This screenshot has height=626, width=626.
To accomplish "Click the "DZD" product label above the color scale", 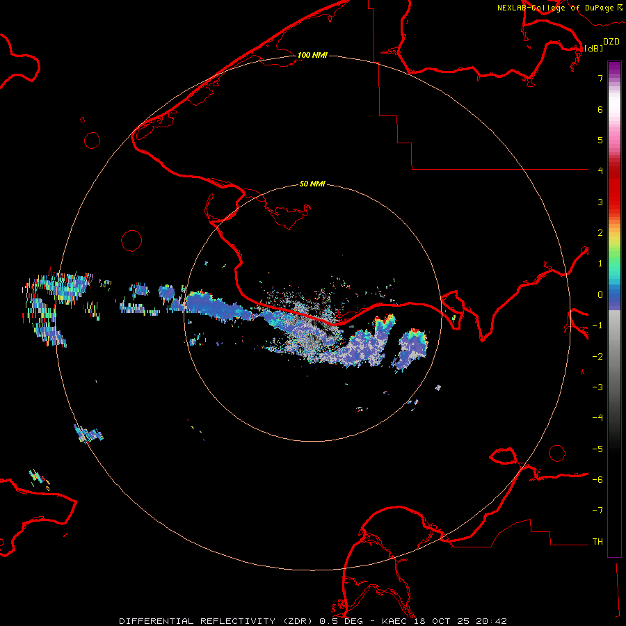I will pyautogui.click(x=611, y=42).
